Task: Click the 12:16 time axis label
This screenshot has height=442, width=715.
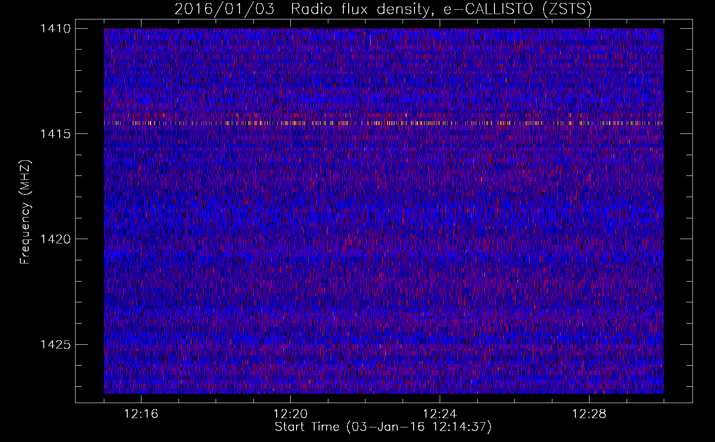Action: click(141, 414)
